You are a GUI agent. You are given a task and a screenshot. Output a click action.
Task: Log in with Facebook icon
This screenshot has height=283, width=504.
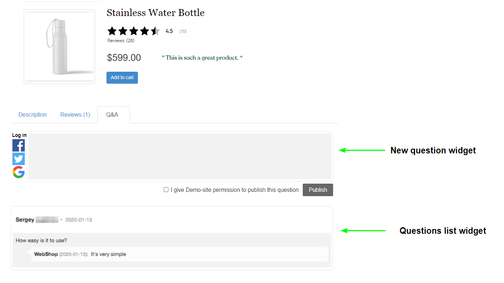(x=19, y=146)
